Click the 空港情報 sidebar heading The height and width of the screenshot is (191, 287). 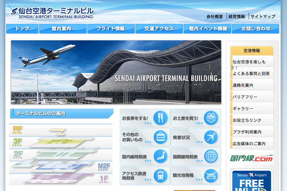(252, 51)
